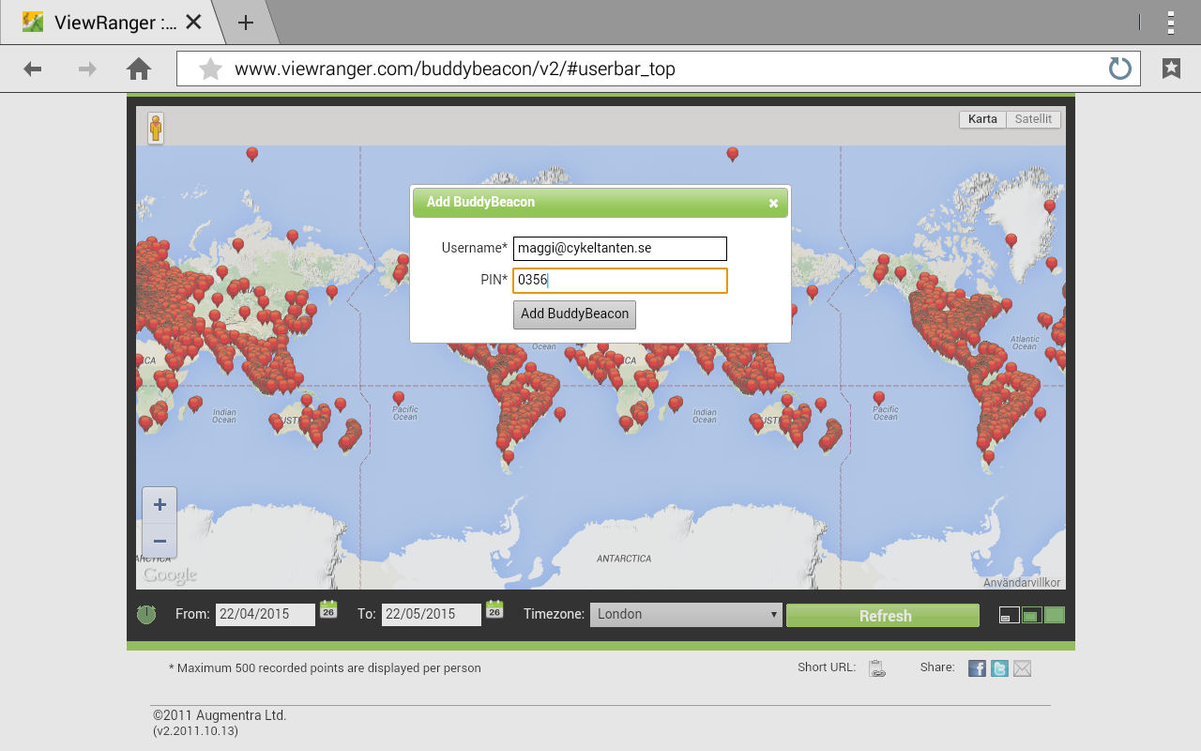This screenshot has width=1201, height=751.
Task: Open the To date calendar picker
Action: (x=494, y=609)
